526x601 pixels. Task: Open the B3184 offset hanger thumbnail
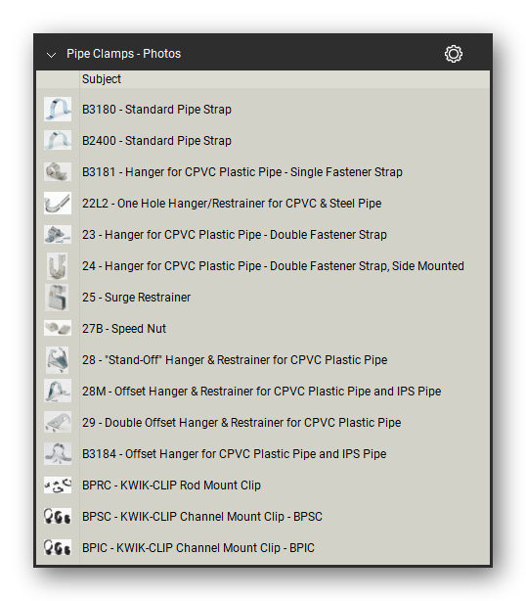(58, 454)
